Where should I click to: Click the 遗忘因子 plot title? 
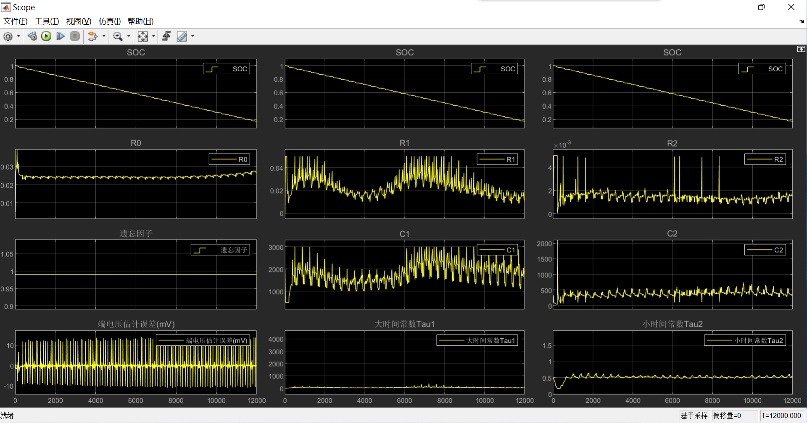[x=136, y=234]
